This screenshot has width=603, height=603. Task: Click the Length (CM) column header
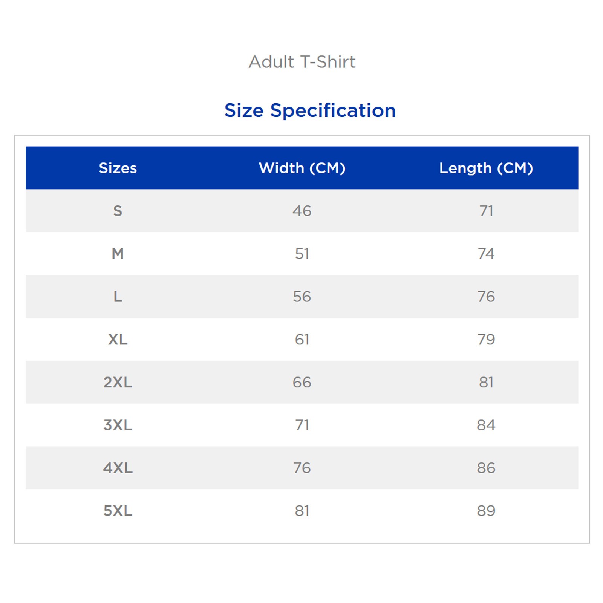(486, 168)
